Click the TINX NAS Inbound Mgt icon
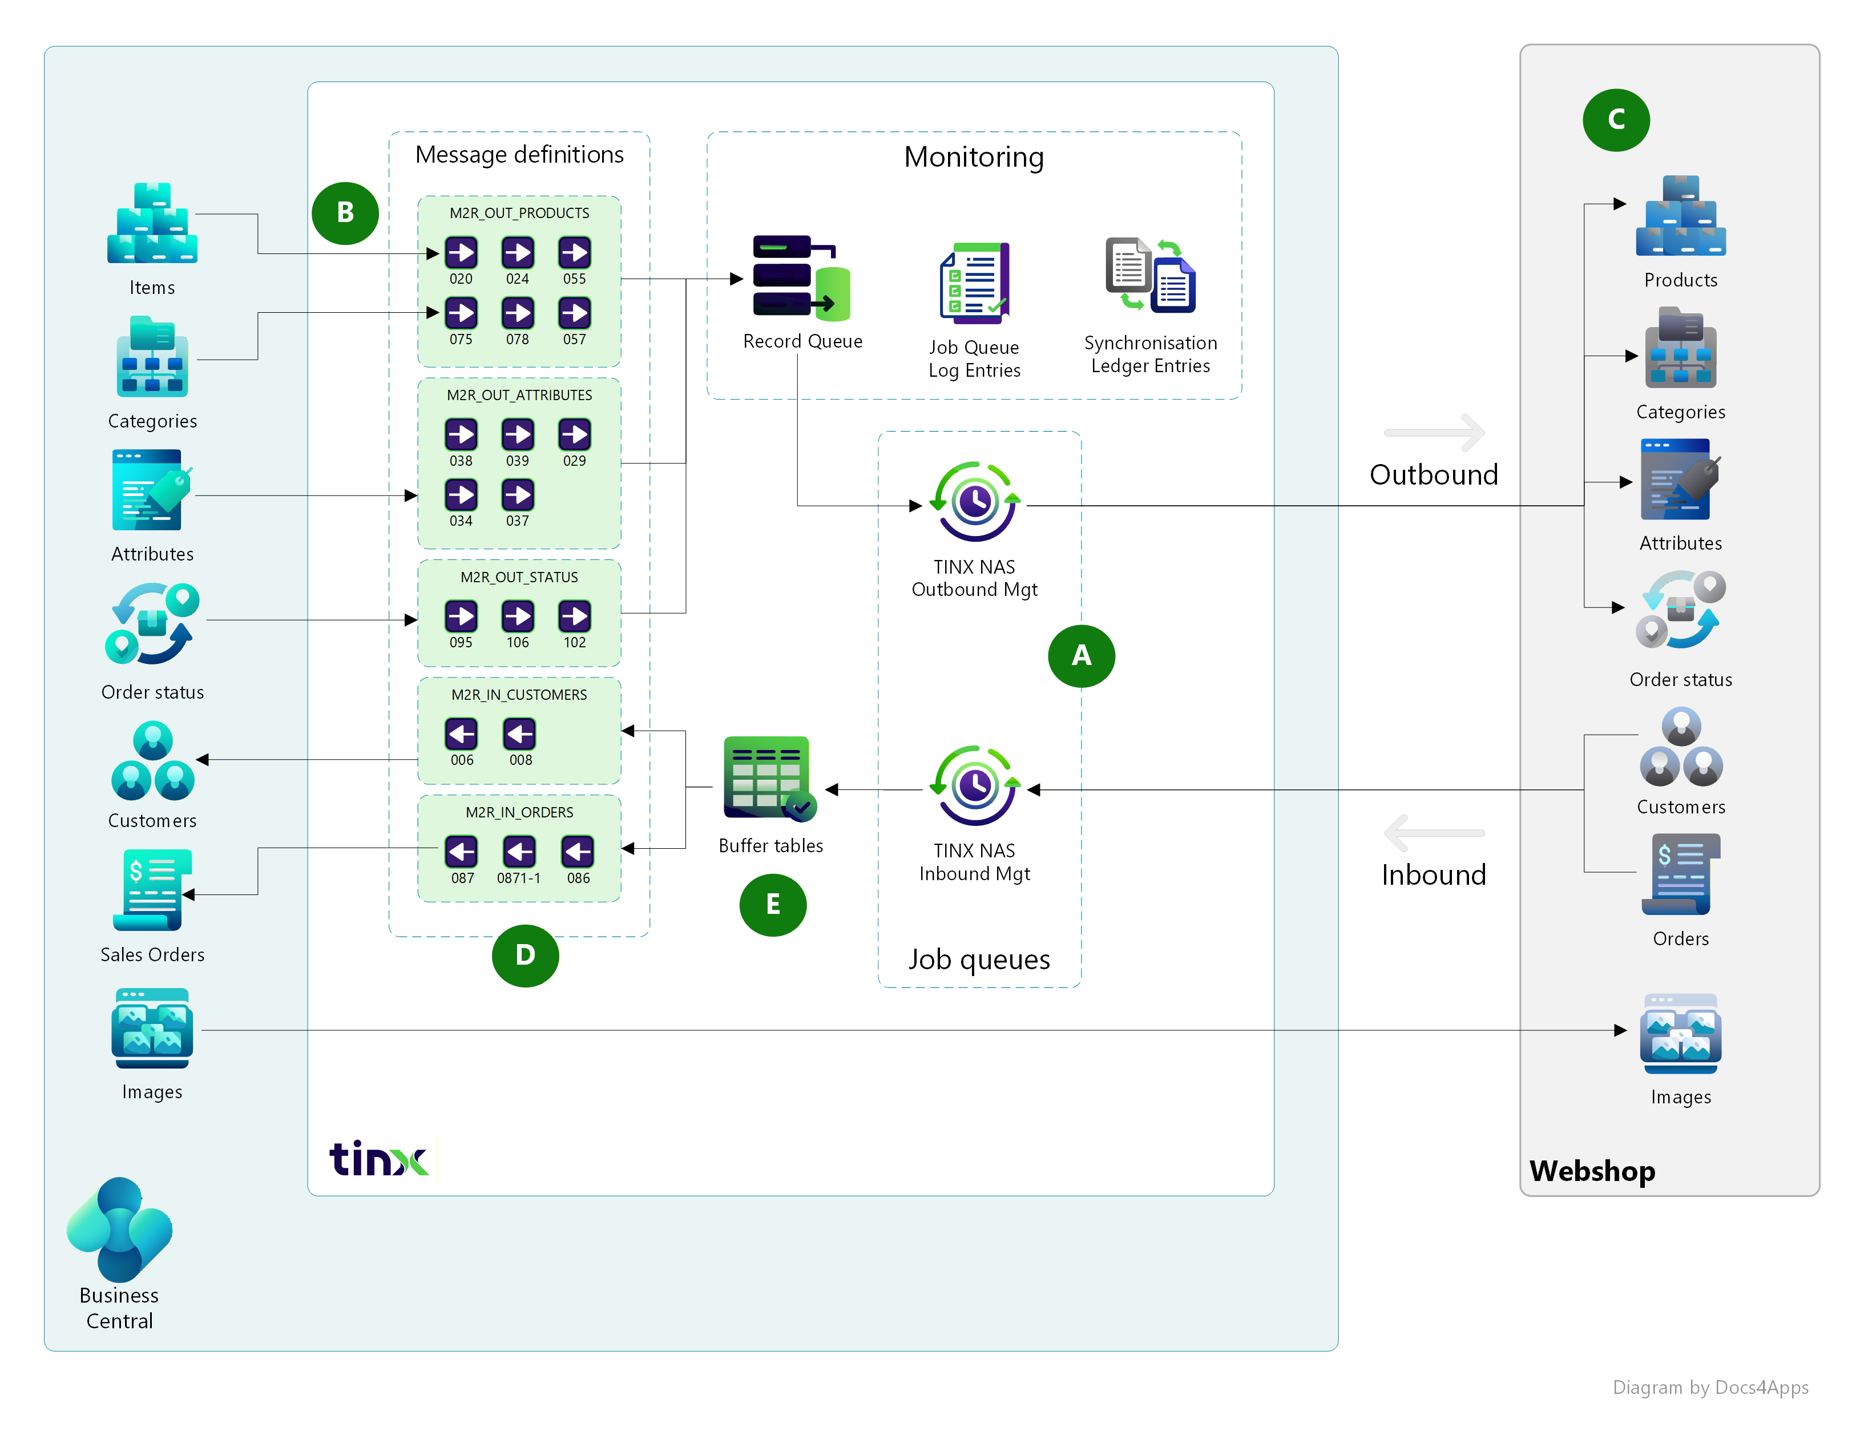 click(x=975, y=785)
